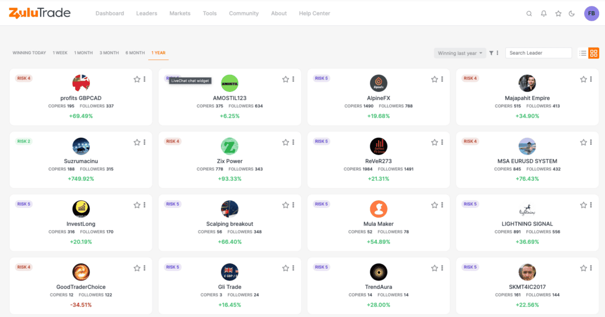Viewport: 605px width, 317px height.
Task: Favorite the AlpineFX leader star
Action: pyautogui.click(x=434, y=79)
